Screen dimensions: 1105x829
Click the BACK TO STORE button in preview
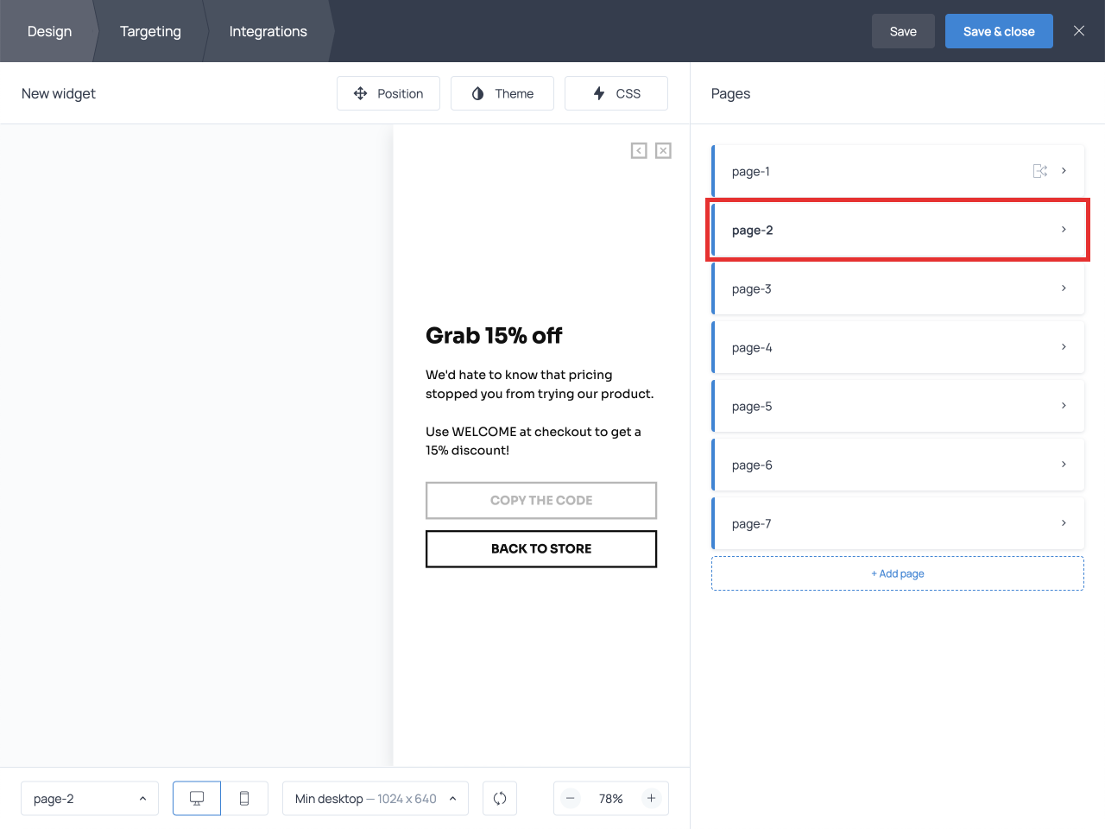pyautogui.click(x=541, y=549)
